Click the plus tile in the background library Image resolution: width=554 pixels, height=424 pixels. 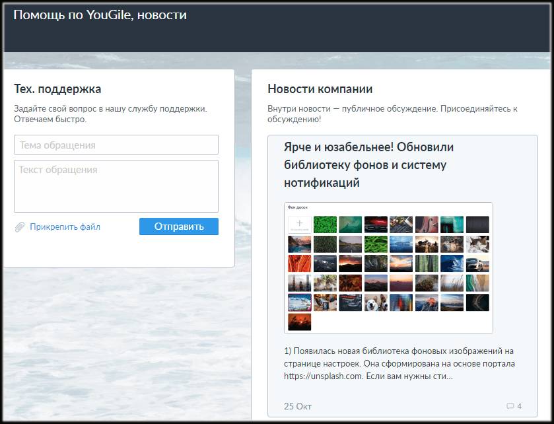click(299, 225)
